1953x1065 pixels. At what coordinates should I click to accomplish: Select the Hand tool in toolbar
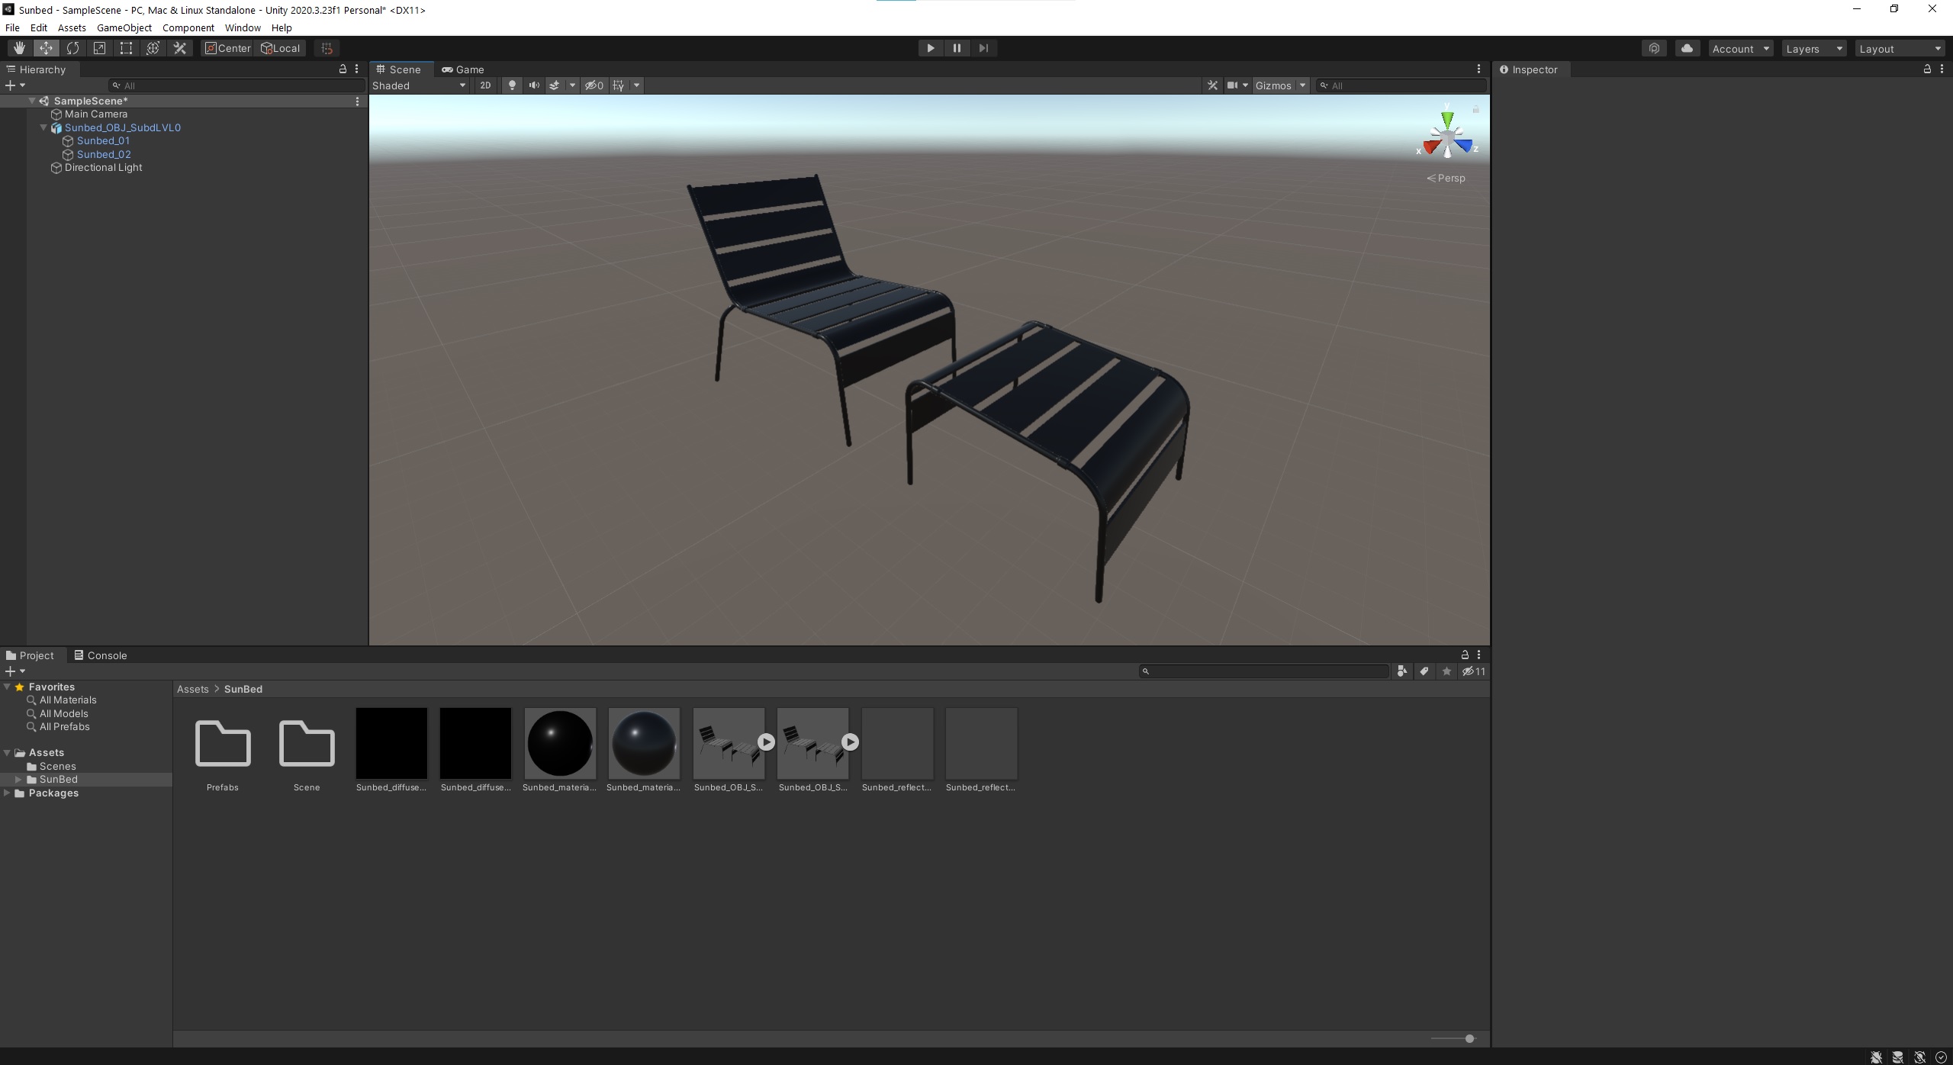click(x=19, y=48)
